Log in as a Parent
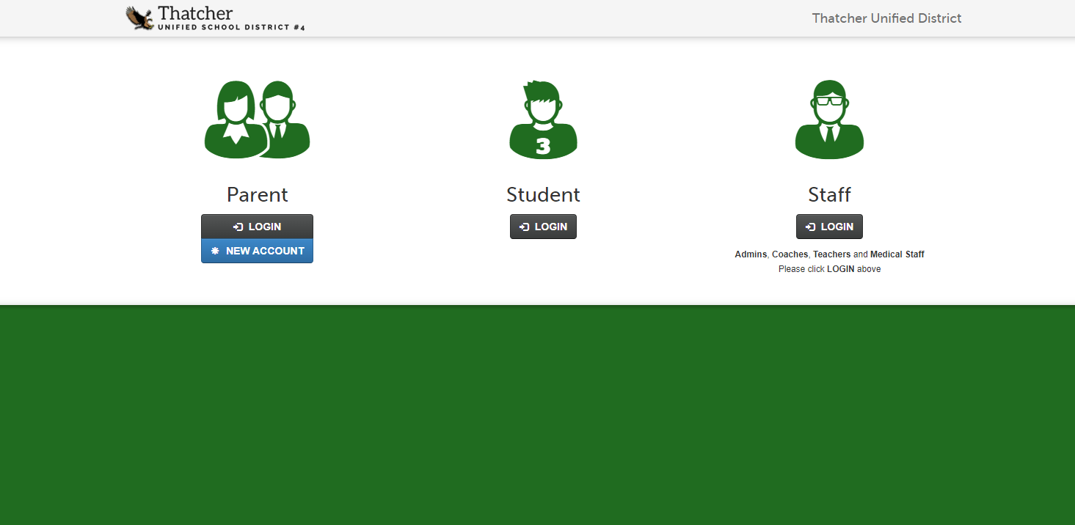Screen dimensions: 1075x525 point(257,227)
